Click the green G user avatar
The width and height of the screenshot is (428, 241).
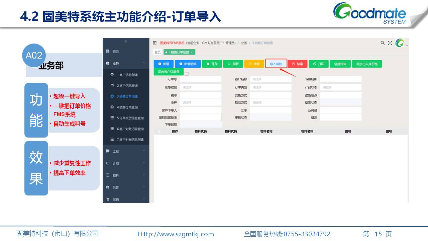pos(400,43)
